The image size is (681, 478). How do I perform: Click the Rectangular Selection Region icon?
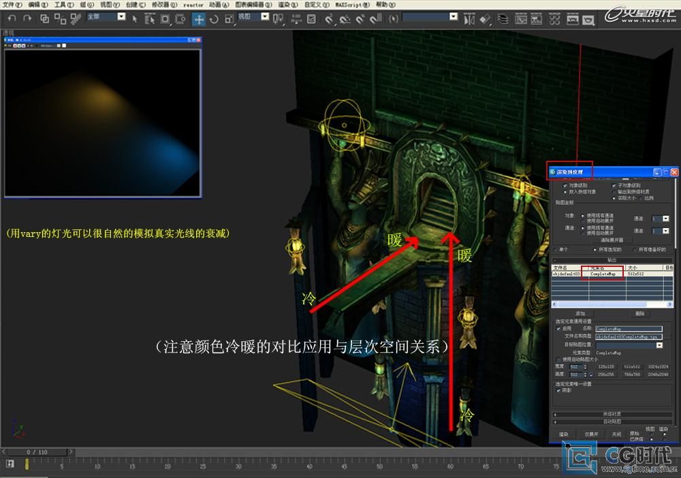[x=165, y=19]
